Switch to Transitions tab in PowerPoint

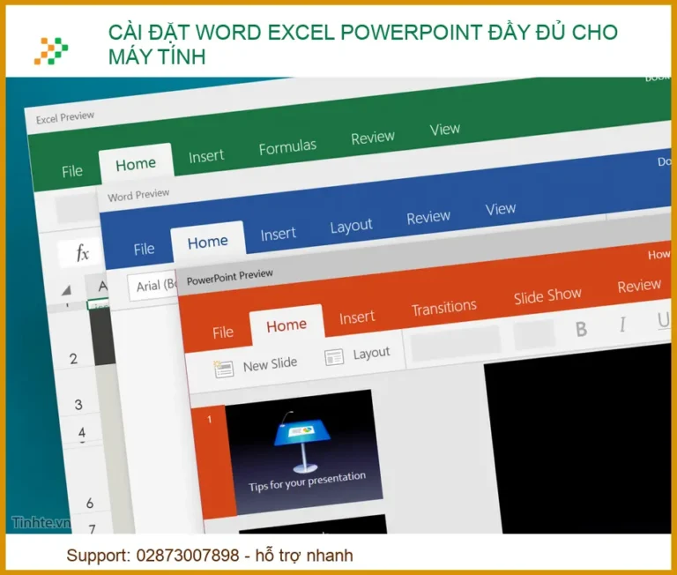coord(444,308)
